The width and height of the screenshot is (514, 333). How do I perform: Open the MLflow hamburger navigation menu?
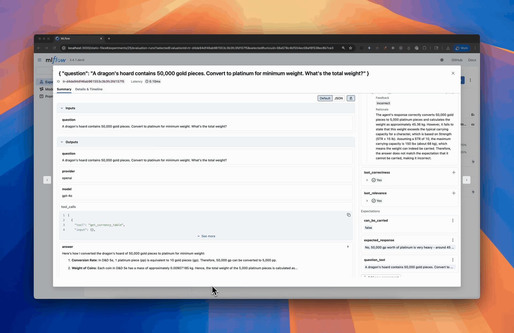click(x=39, y=60)
